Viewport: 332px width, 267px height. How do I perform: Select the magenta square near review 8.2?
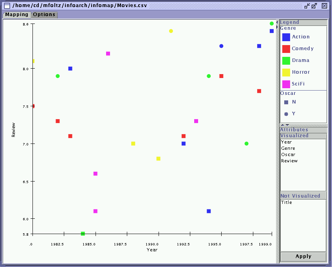(108, 53)
